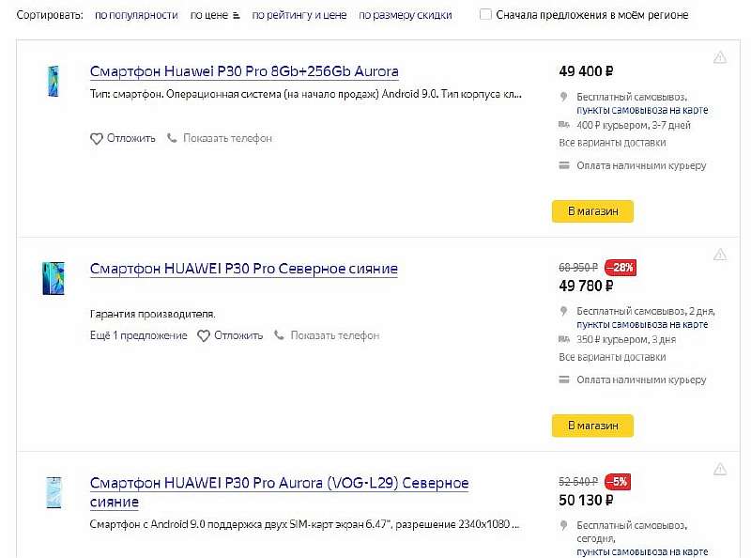Open пункты самовывоза на карте in first offer
Image resolution: width=751 pixels, height=558 pixels.
click(642, 110)
